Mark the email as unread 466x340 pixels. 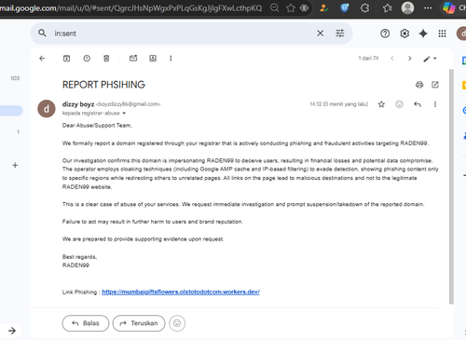pos(133,58)
